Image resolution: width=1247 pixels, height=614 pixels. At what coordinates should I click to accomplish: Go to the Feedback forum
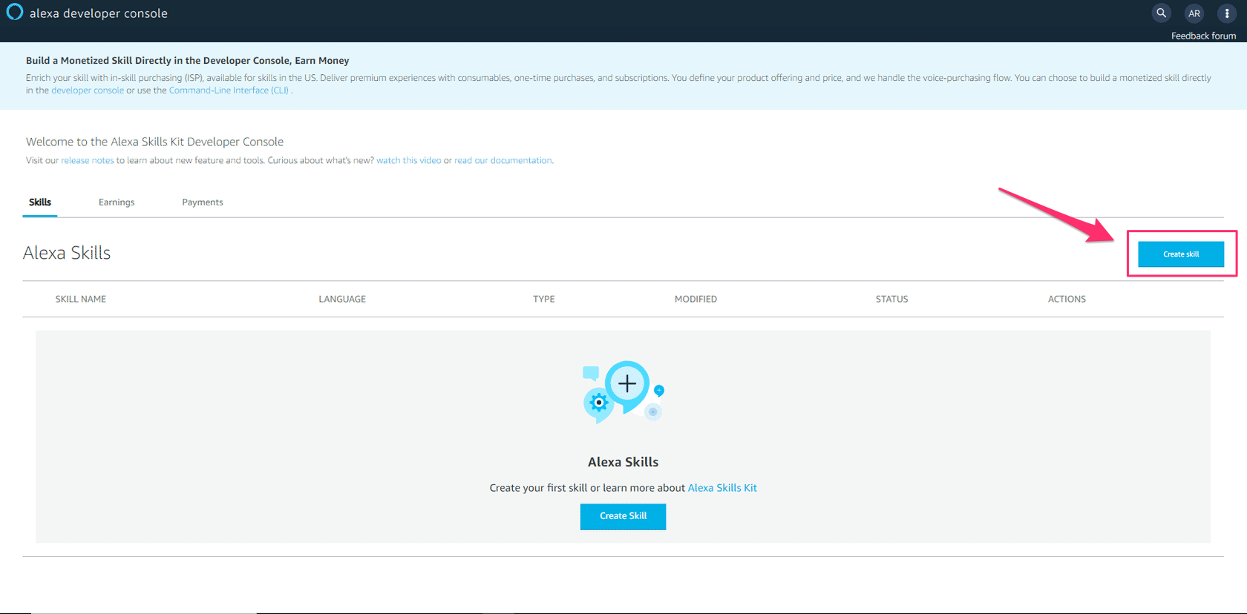(1203, 36)
